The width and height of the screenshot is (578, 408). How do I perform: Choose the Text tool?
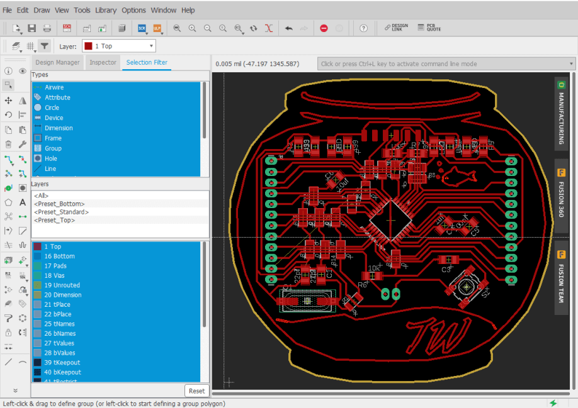coord(23,202)
